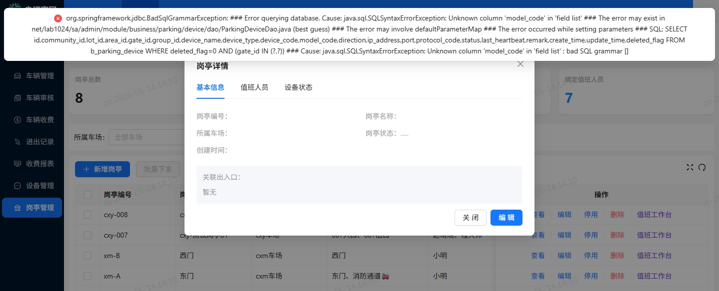
Task: Click the 设备管理 sidebar icon
Action: [17, 186]
